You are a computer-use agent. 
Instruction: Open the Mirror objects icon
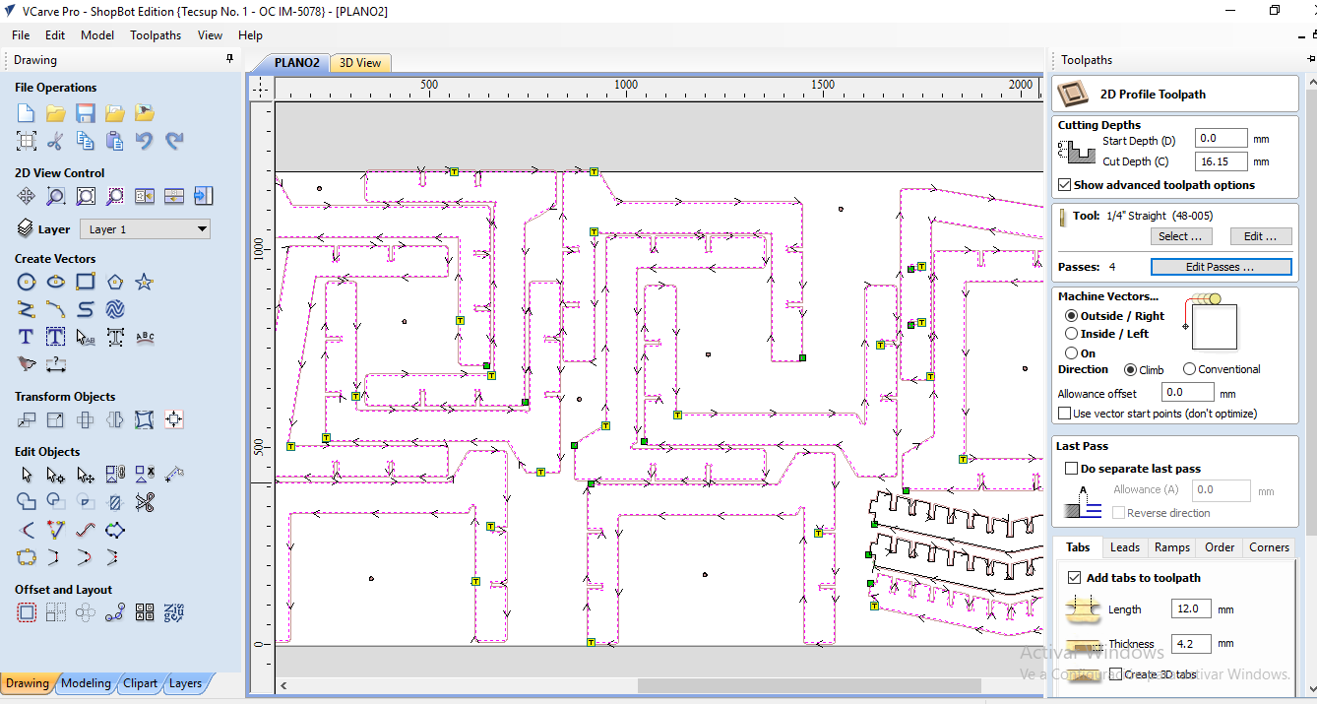coord(115,420)
